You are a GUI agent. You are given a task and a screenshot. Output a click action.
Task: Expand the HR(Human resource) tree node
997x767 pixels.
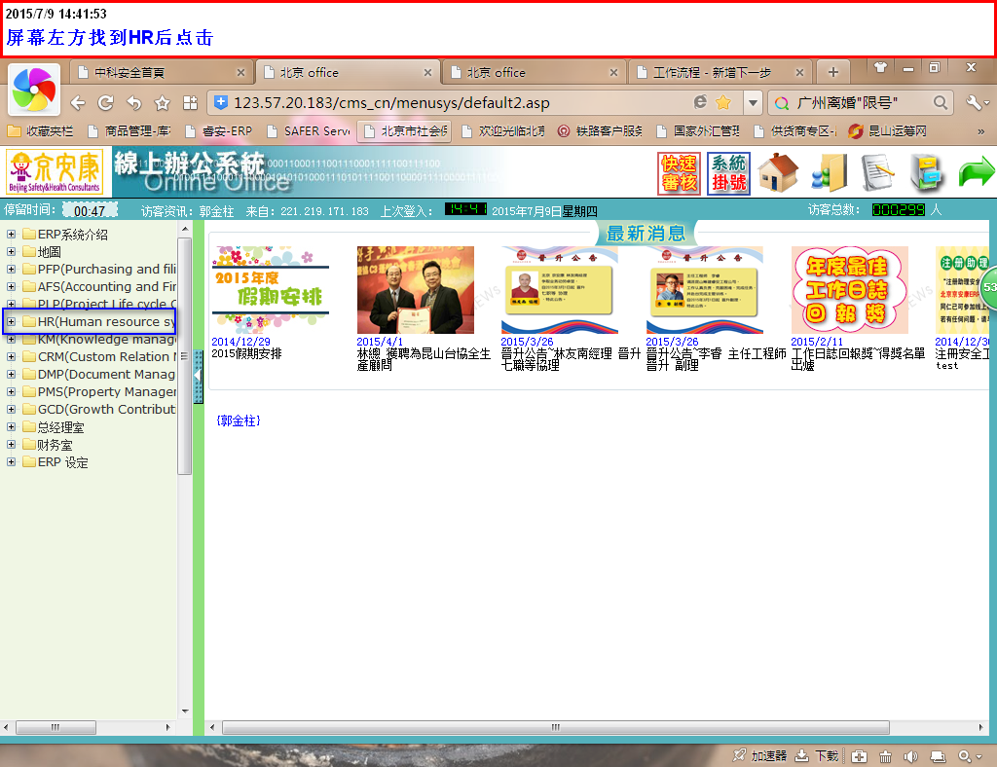point(11,322)
